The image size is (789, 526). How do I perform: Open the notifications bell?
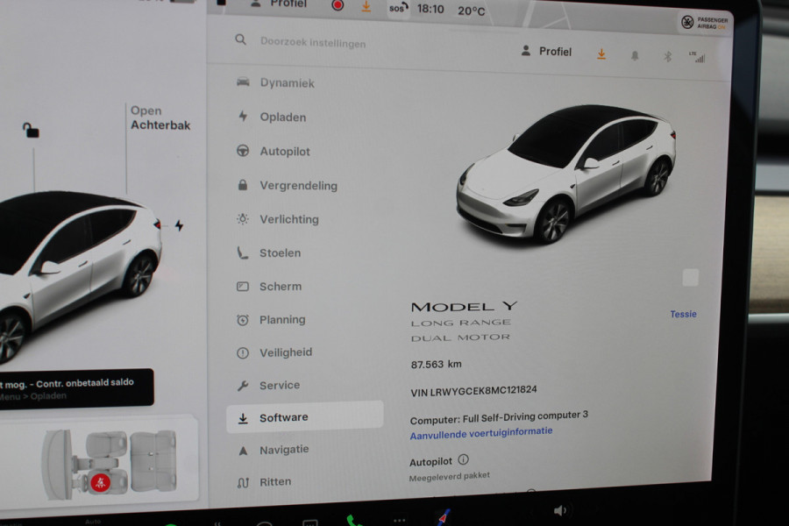[635, 54]
